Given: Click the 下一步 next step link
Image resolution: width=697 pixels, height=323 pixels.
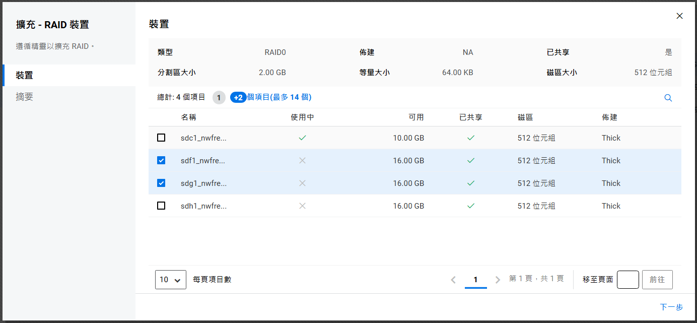Looking at the screenshot, I should [671, 307].
